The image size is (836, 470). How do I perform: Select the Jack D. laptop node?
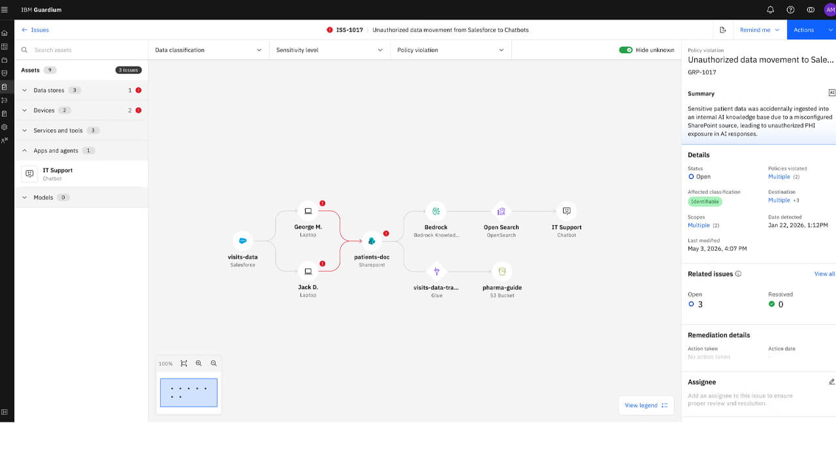[308, 271]
